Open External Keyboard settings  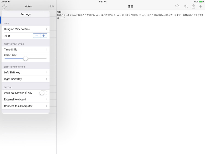point(25,99)
